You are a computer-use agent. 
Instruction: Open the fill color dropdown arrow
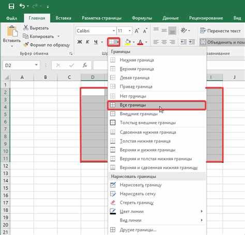coord(134,42)
